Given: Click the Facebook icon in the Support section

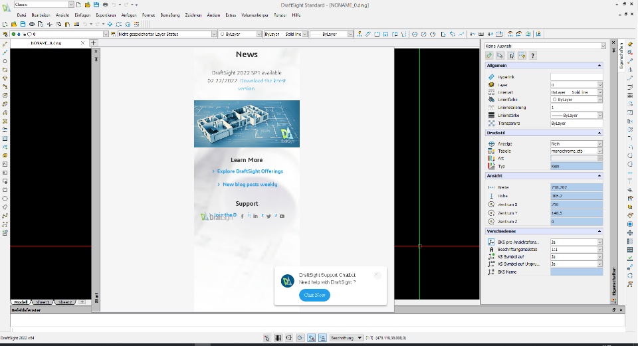Looking at the screenshot, I should point(242,216).
